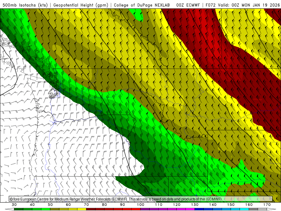Click the '60' color scale label

click(x=68, y=205)
